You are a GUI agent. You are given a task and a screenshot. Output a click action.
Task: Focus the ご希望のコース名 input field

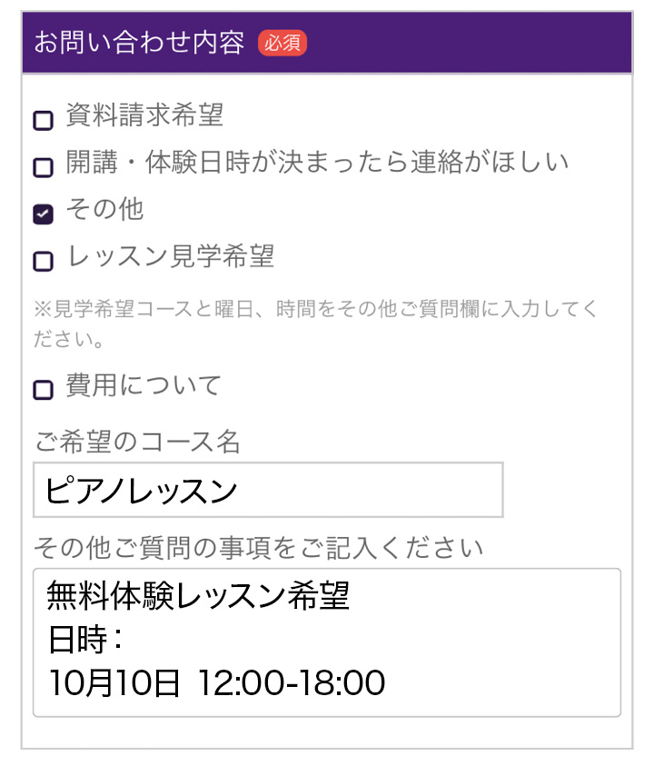(268, 490)
